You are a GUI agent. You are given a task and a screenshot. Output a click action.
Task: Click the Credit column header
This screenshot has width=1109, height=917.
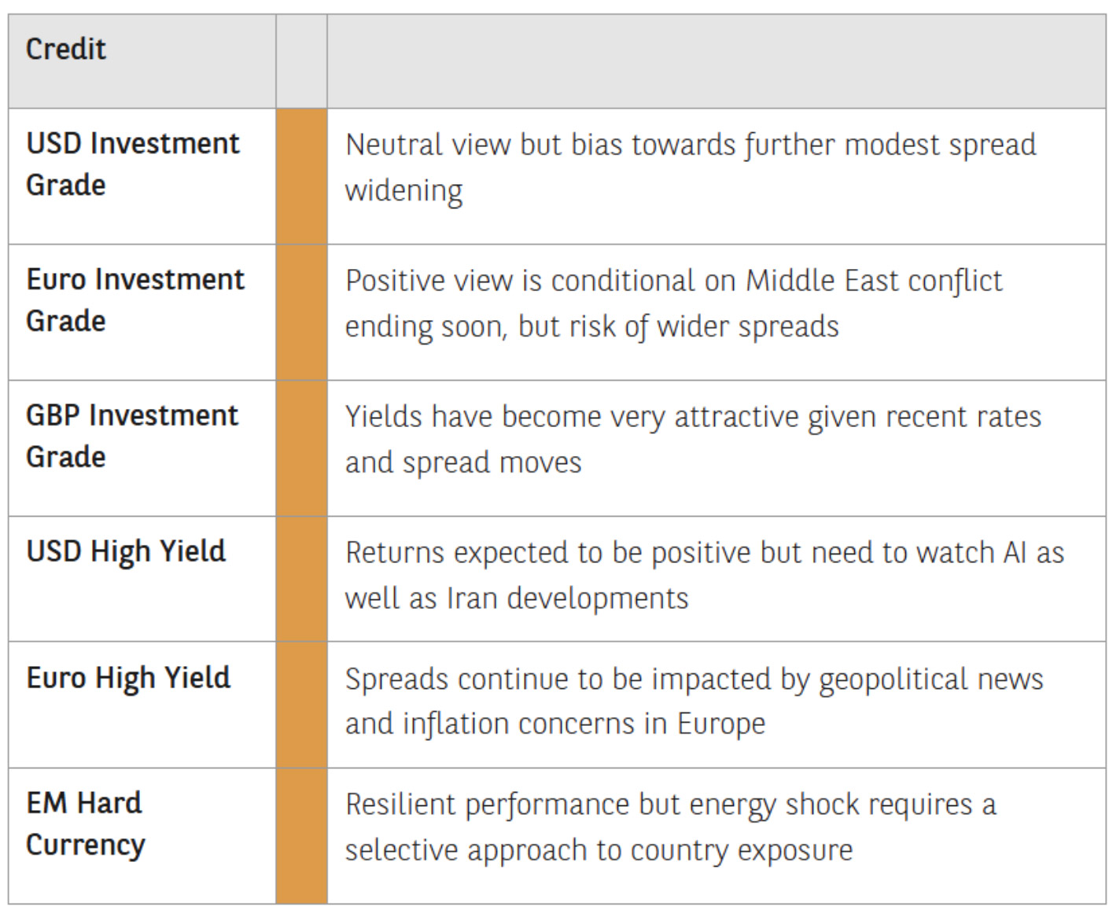(66, 50)
